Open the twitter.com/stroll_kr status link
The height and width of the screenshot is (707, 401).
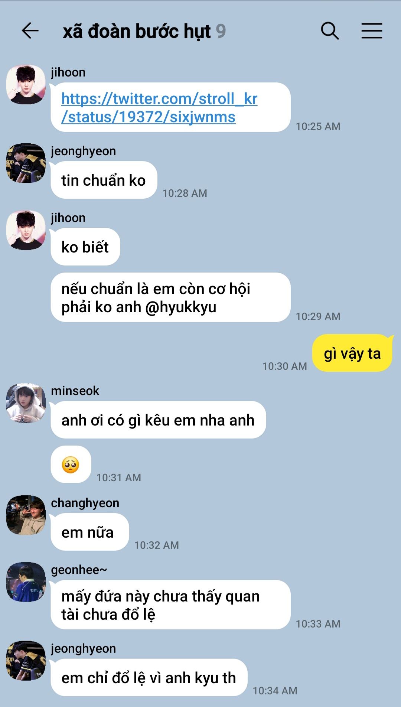(x=159, y=108)
